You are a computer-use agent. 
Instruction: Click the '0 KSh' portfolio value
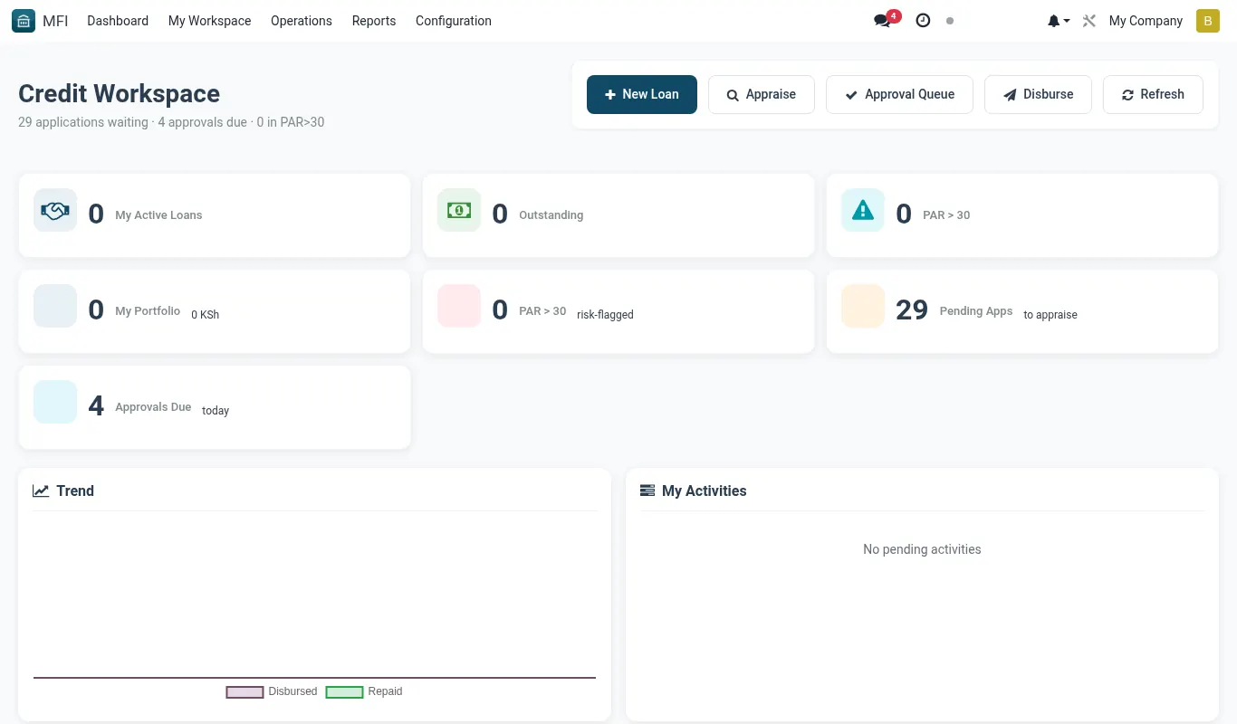206,315
